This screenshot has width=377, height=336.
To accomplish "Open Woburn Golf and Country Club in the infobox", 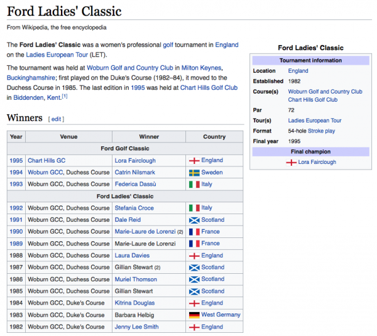I will [325, 92].
